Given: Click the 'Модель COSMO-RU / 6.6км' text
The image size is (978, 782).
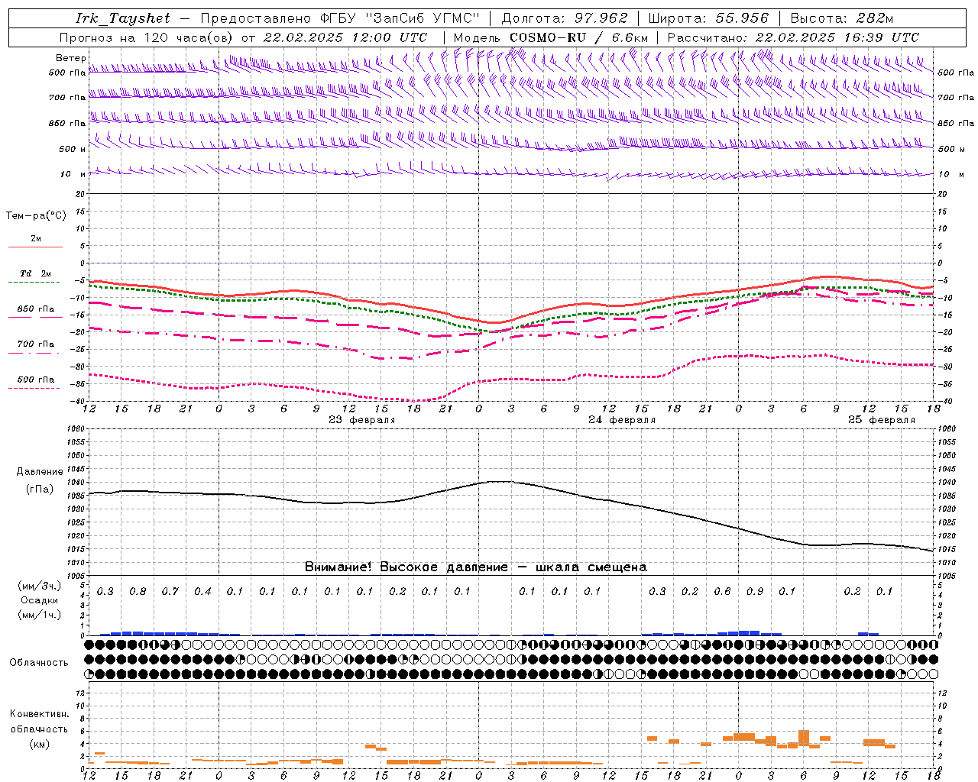Looking at the screenshot, I should 551,37.
